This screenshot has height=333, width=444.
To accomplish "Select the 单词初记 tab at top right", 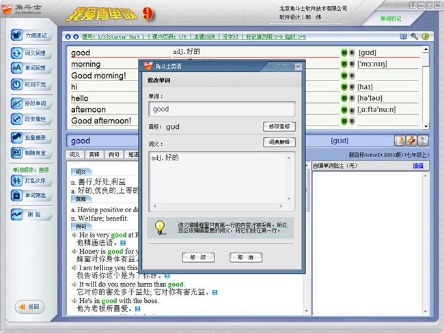I will (x=391, y=19).
